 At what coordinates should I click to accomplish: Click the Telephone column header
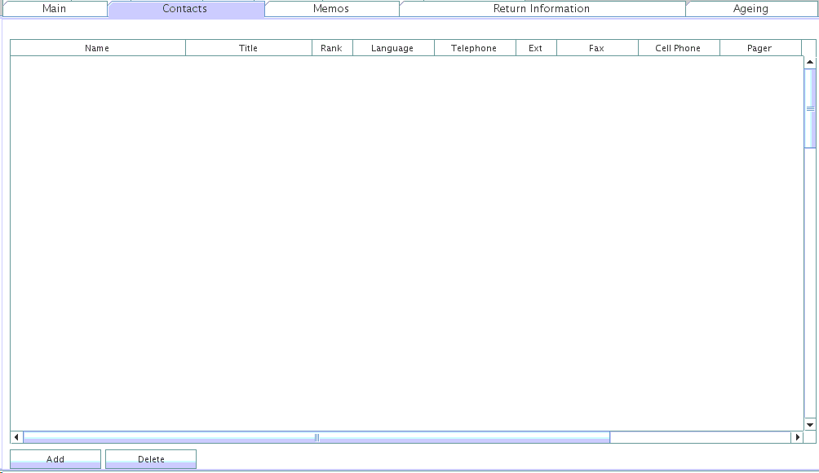tap(474, 48)
